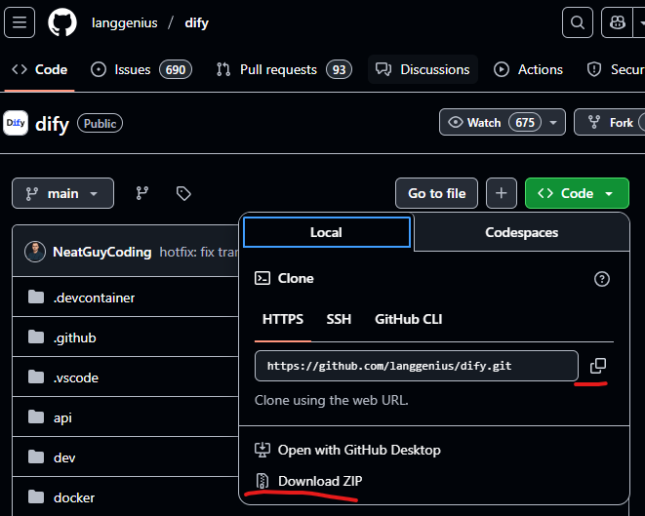This screenshot has height=516, width=645.
Task: Open NeatGuyCoding author name link
Action: (x=102, y=252)
